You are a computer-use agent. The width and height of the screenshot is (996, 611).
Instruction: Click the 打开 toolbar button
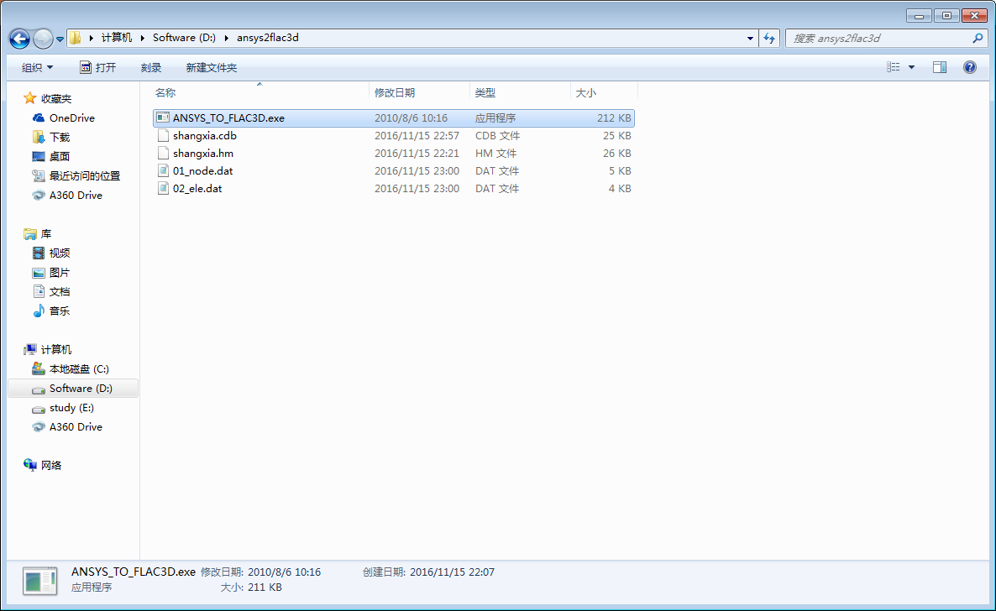click(97, 67)
